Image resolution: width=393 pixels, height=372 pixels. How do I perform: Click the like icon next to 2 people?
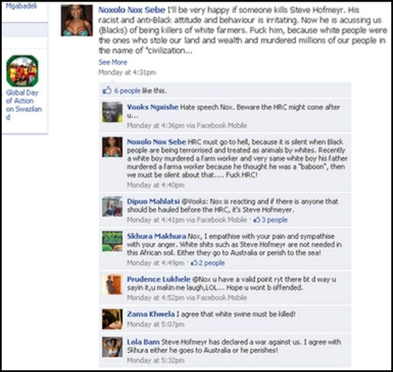pos(194,263)
